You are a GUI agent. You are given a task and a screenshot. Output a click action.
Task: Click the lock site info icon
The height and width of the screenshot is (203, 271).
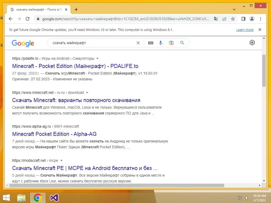tap(38, 19)
